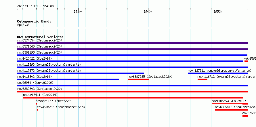The height and width of the screenshot is (127, 256).
Task: Click the 3940k ruler position label
Action: click(x=148, y=12)
